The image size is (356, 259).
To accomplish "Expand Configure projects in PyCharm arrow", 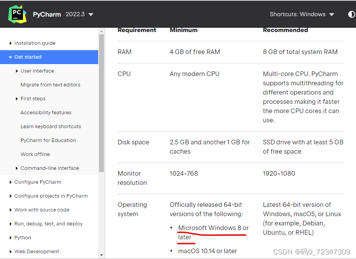I will [x=10, y=196].
